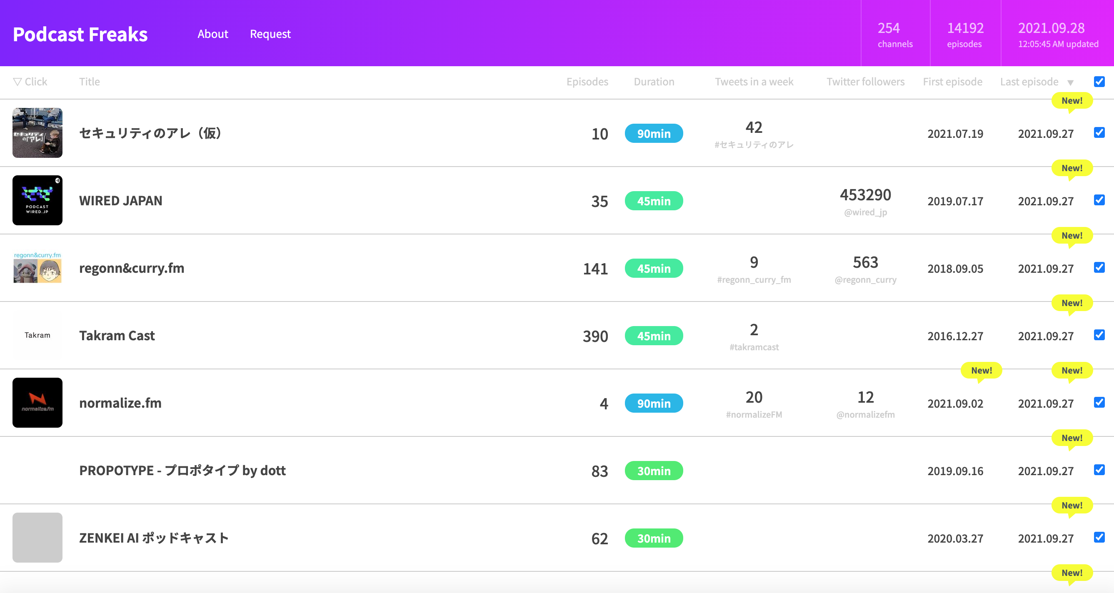Open #takramcast hashtag link
1114x593 pixels.
754,347
